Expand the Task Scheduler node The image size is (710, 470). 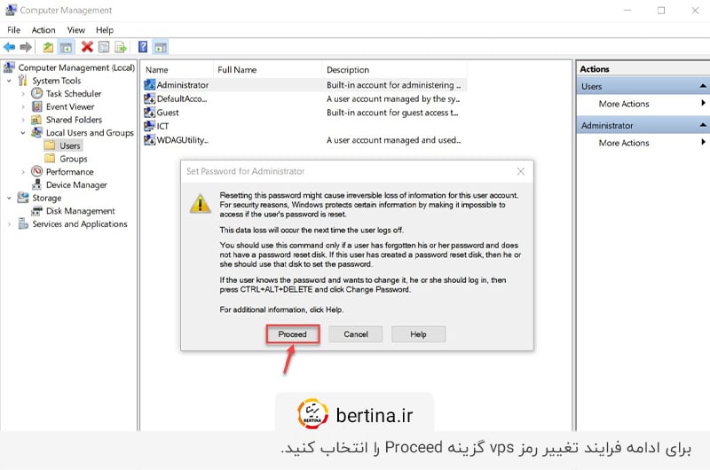pyautogui.click(x=23, y=94)
